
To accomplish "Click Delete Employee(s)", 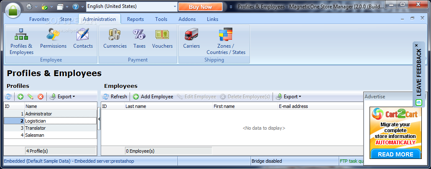I will pyautogui.click(x=245, y=97).
